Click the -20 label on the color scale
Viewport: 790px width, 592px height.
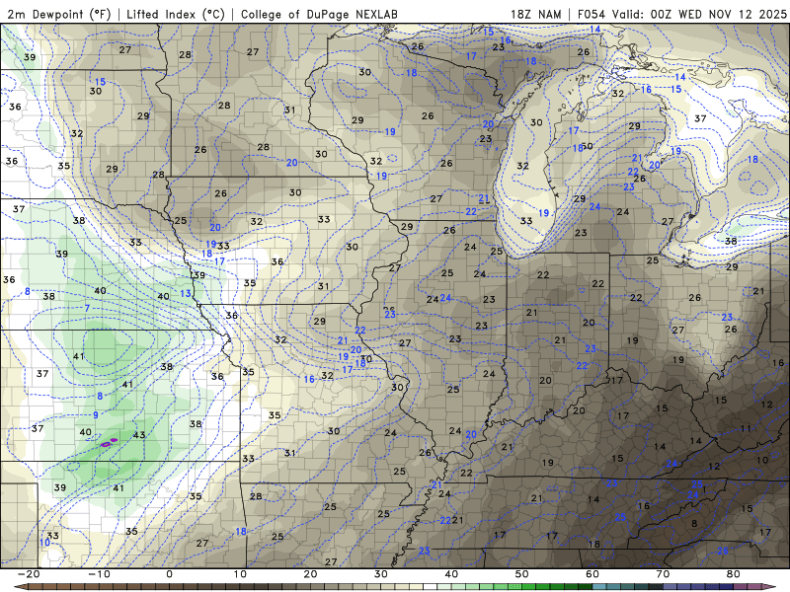click(x=29, y=574)
